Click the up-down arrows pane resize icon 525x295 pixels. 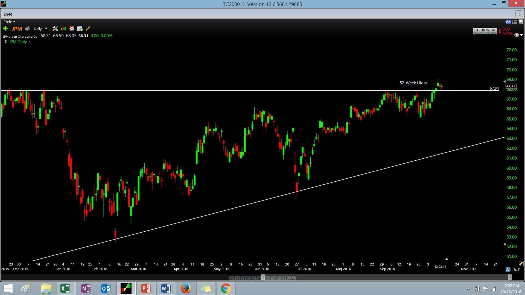[5, 42]
